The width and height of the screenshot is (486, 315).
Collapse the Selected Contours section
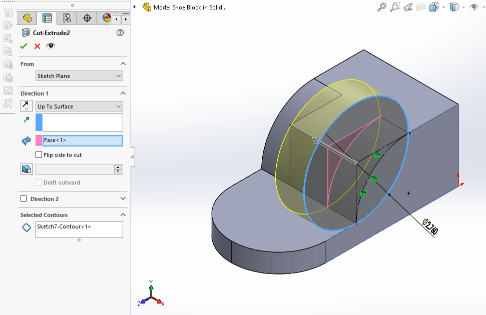(123, 215)
